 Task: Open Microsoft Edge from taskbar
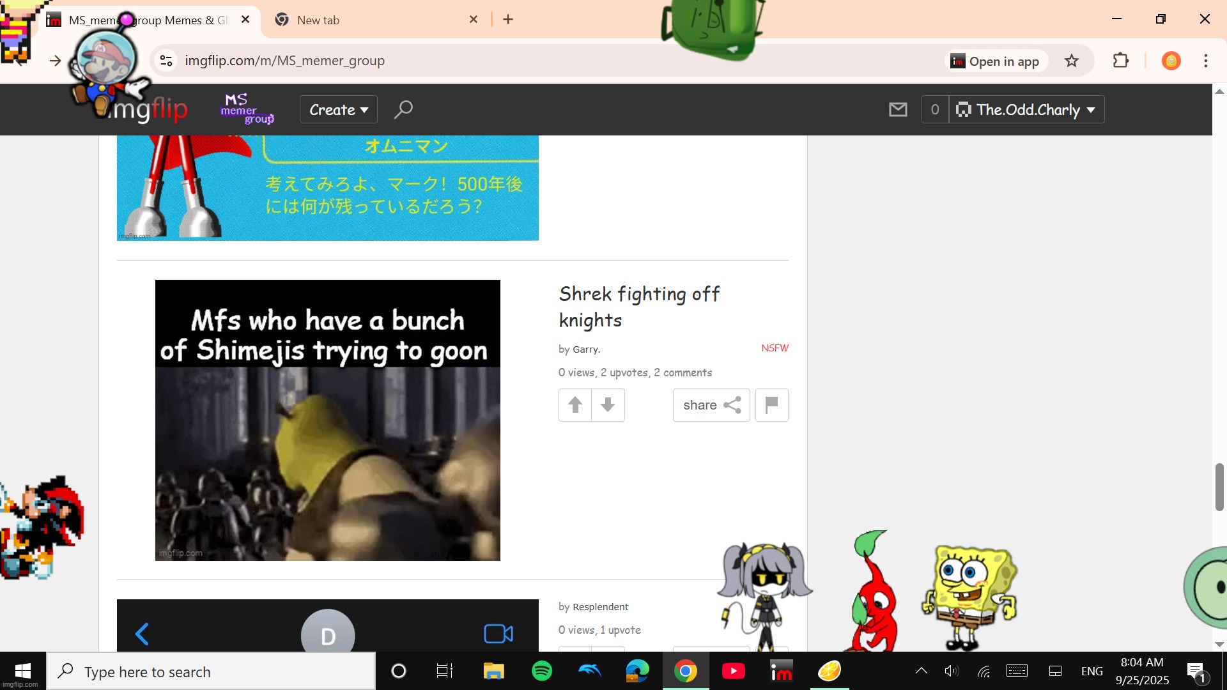[x=637, y=671]
